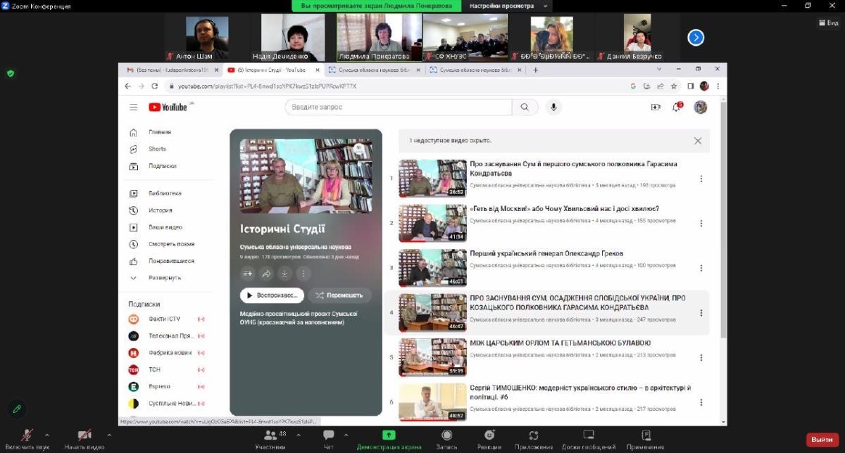Click the YouTube voice search microphone icon
This screenshot has height=453, width=845.
(553, 107)
